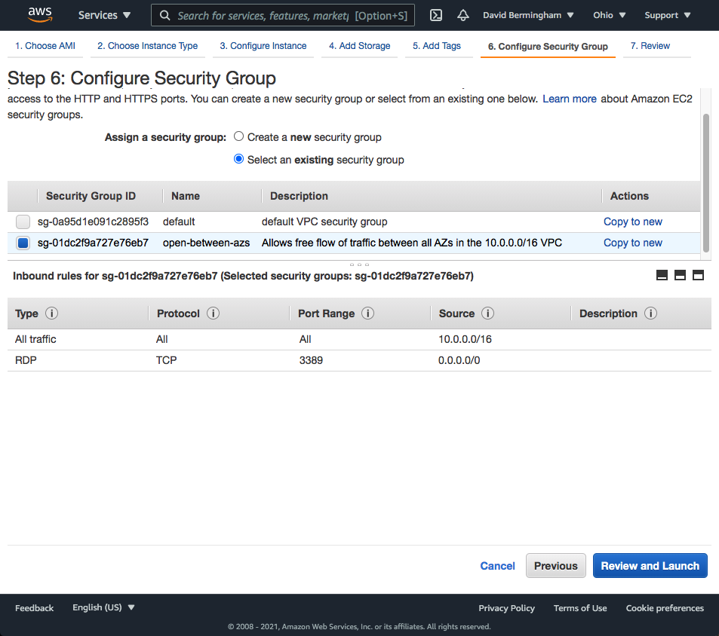Grab the pane resize handle dots
719x636 pixels.
click(359, 264)
